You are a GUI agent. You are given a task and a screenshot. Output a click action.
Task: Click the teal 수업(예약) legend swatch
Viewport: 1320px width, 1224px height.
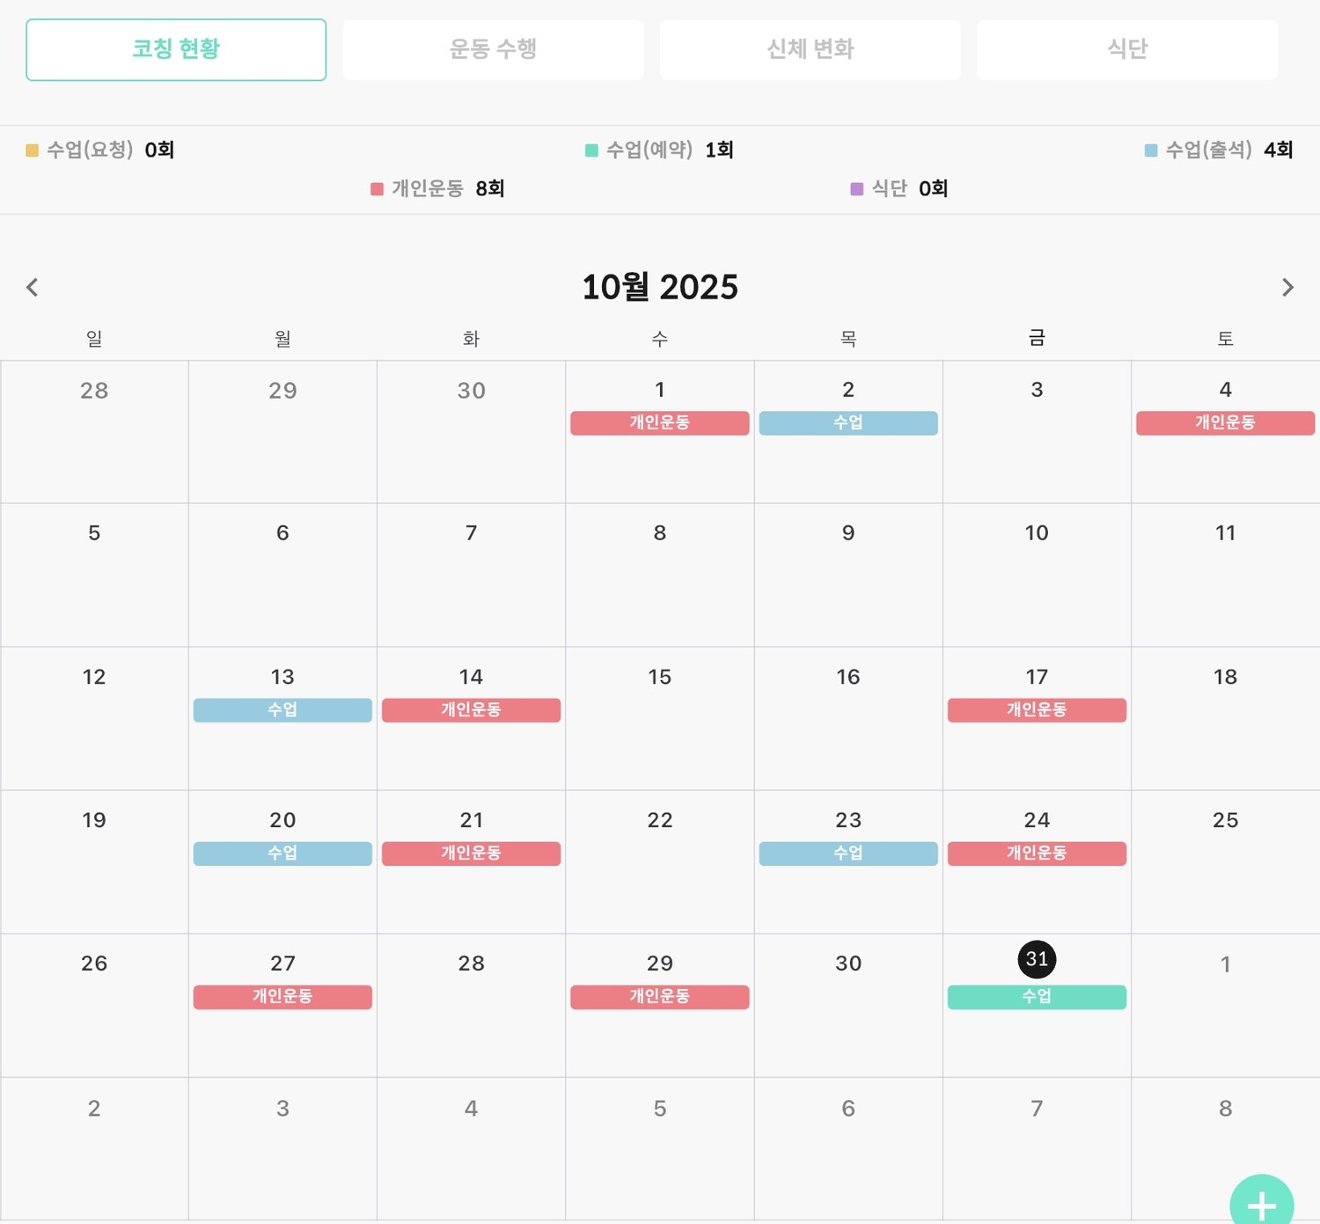click(591, 150)
